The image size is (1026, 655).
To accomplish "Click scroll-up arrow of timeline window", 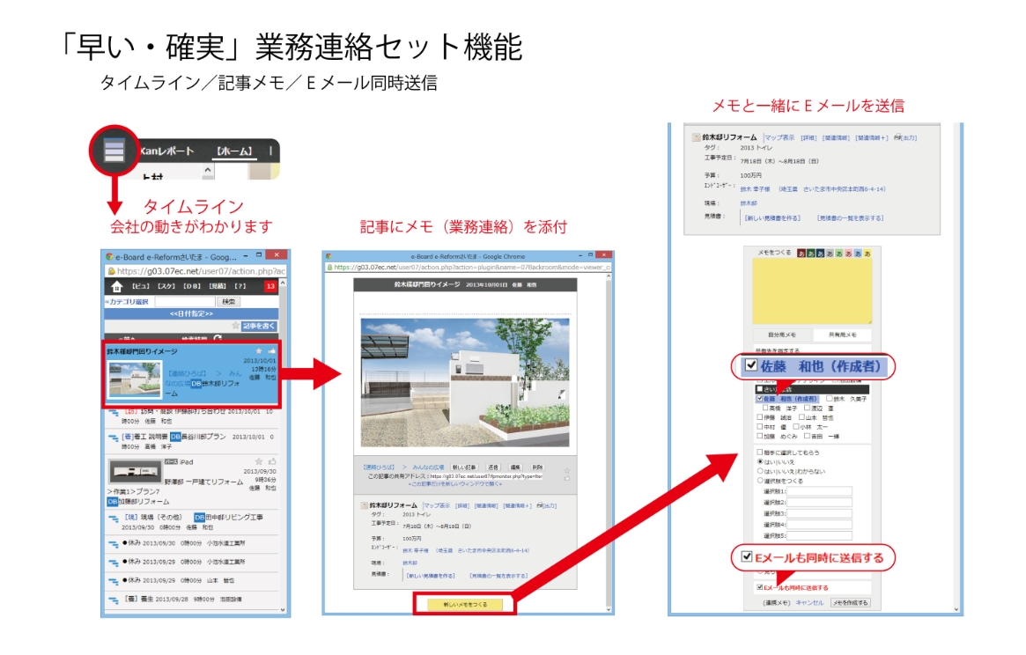I will (x=283, y=283).
